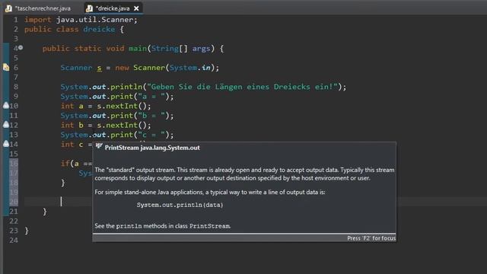The width and height of the screenshot is (487, 274).
Task: Click the 'System.out.println(data)' sample in tooltip
Action: (x=180, y=205)
